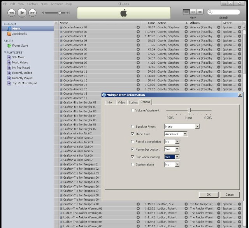249x228 pixels.
Task: Click Cancel in Multiple Item Information
Action: (x=230, y=195)
